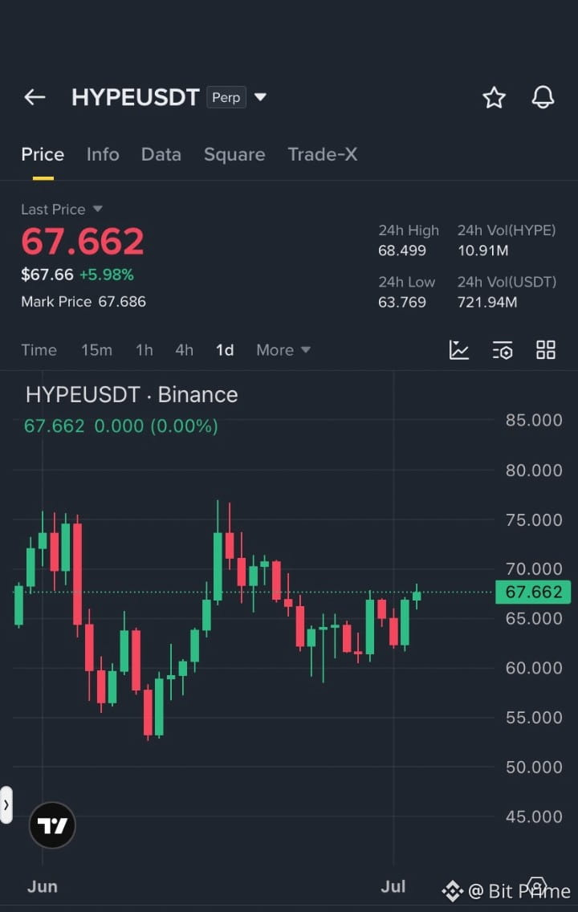Add HYPEUSDT to favorites with star icon
578x912 pixels.
click(494, 98)
